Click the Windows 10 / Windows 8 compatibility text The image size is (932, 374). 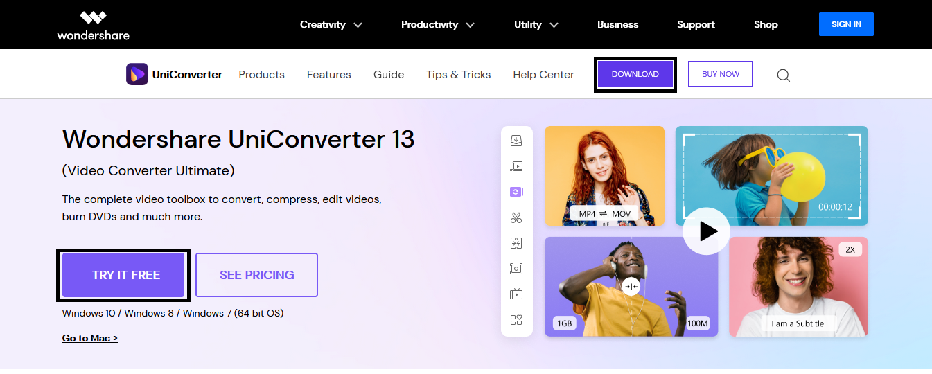pyautogui.click(x=173, y=313)
